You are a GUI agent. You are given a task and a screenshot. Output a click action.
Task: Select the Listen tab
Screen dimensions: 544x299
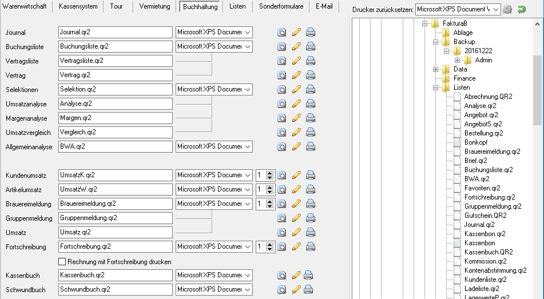[237, 6]
